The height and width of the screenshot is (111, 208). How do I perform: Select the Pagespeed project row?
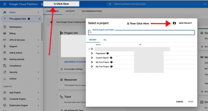tap(101, 53)
